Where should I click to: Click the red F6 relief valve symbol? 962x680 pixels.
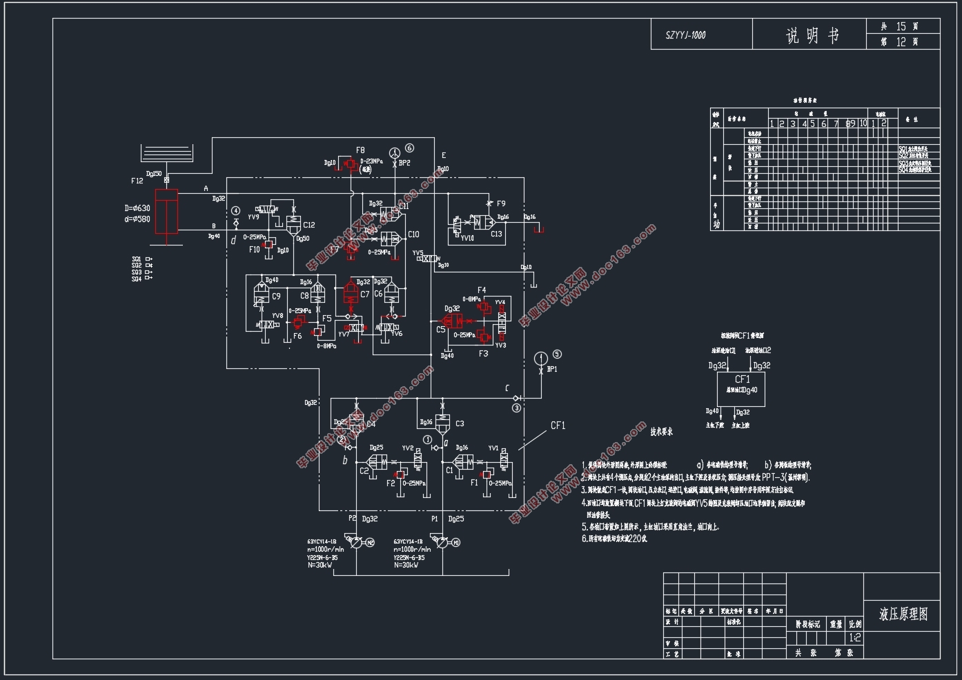[x=298, y=322]
